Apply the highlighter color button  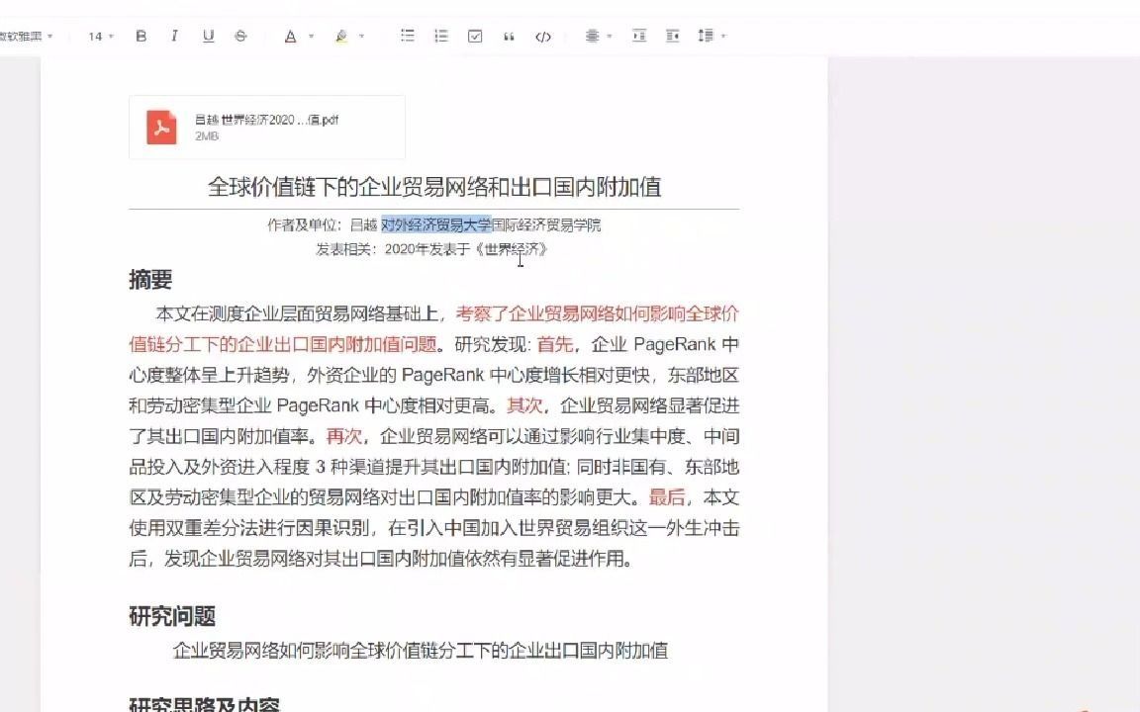tap(341, 36)
